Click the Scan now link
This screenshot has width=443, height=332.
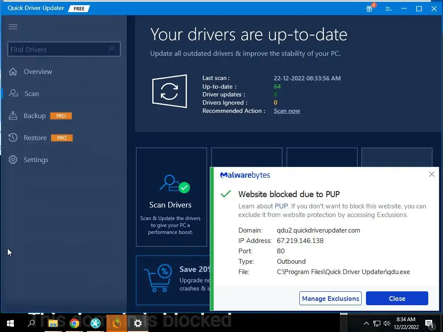(x=287, y=111)
